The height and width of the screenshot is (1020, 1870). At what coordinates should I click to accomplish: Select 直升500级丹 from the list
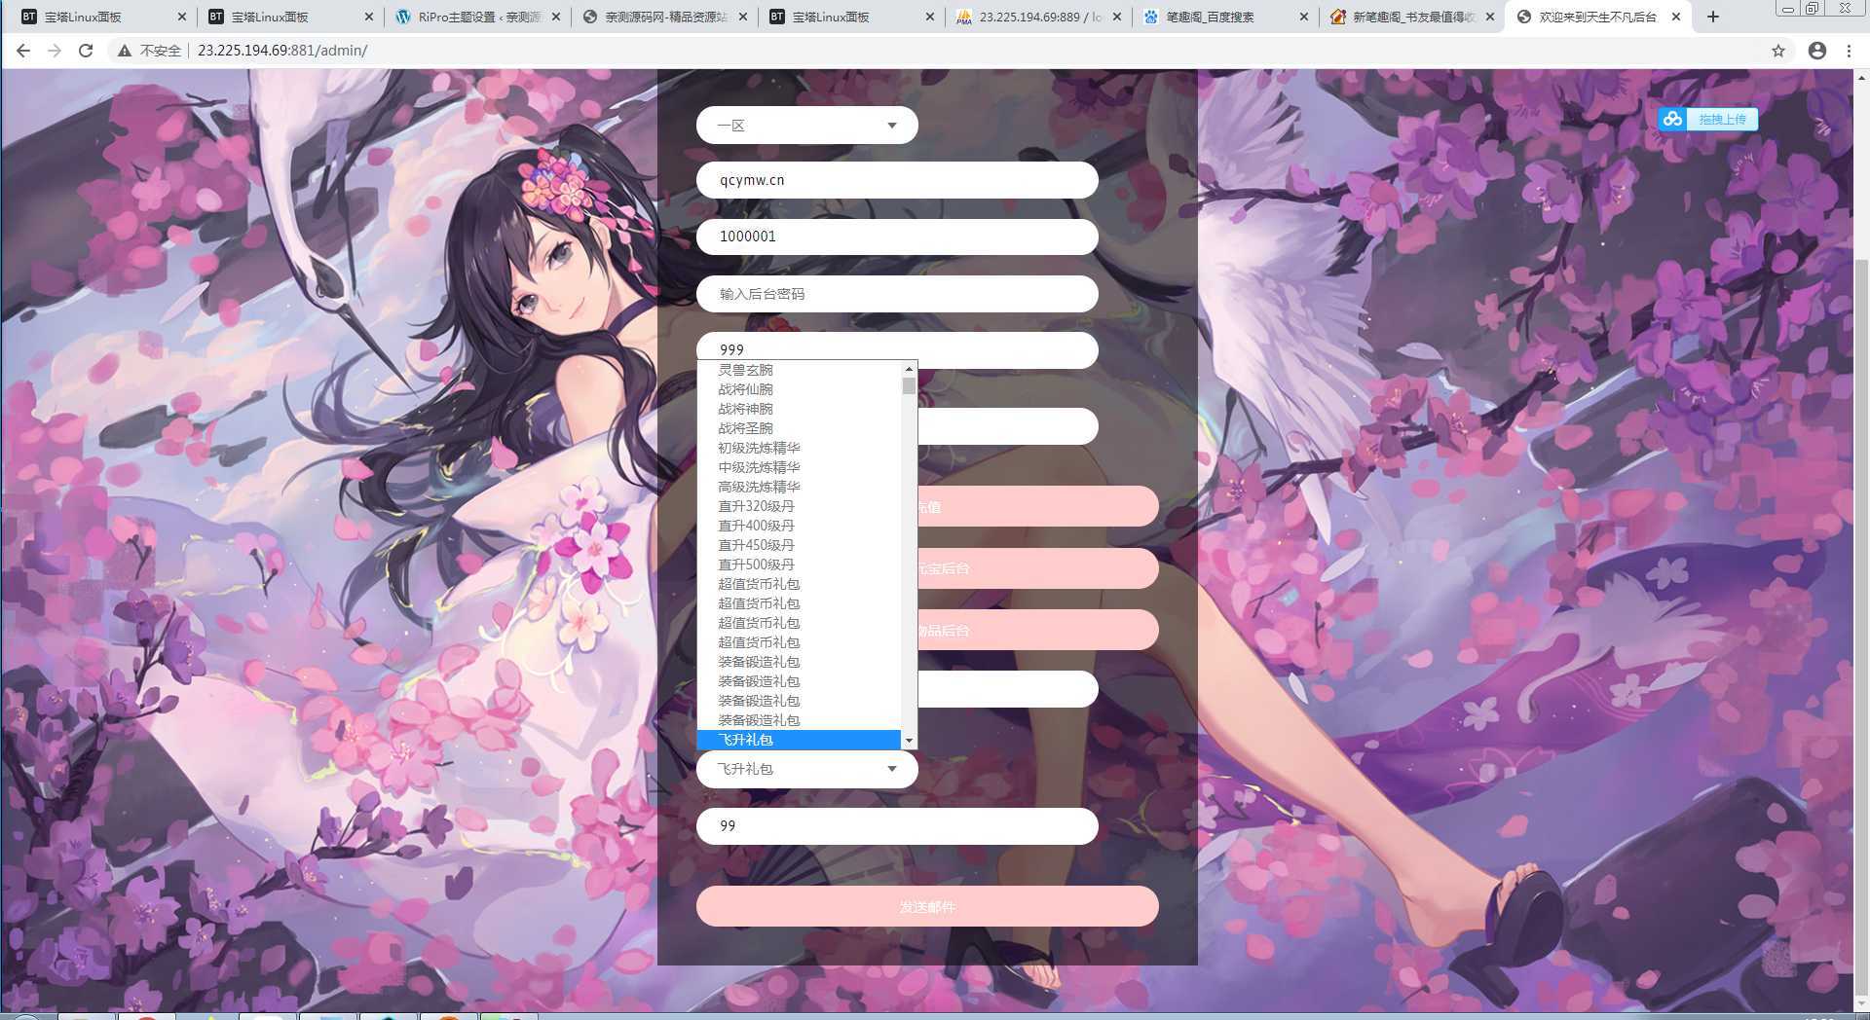tap(756, 565)
